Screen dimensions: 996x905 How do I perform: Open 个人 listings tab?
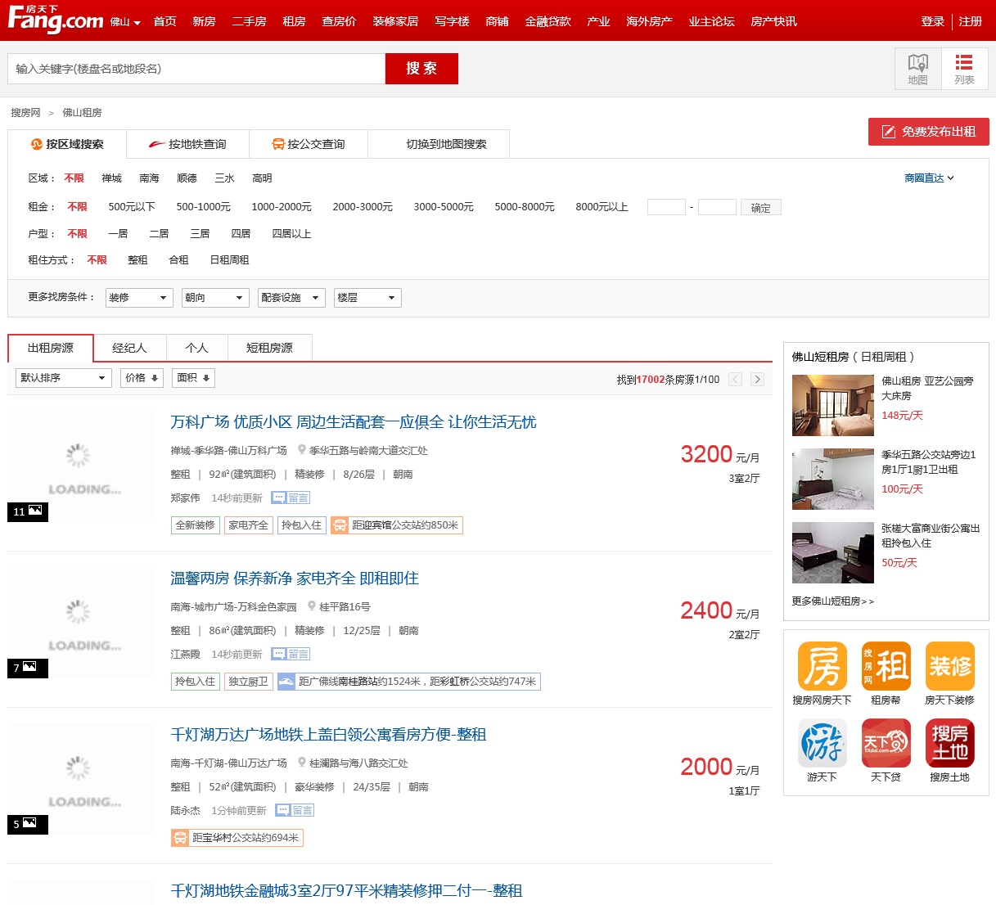(x=196, y=348)
